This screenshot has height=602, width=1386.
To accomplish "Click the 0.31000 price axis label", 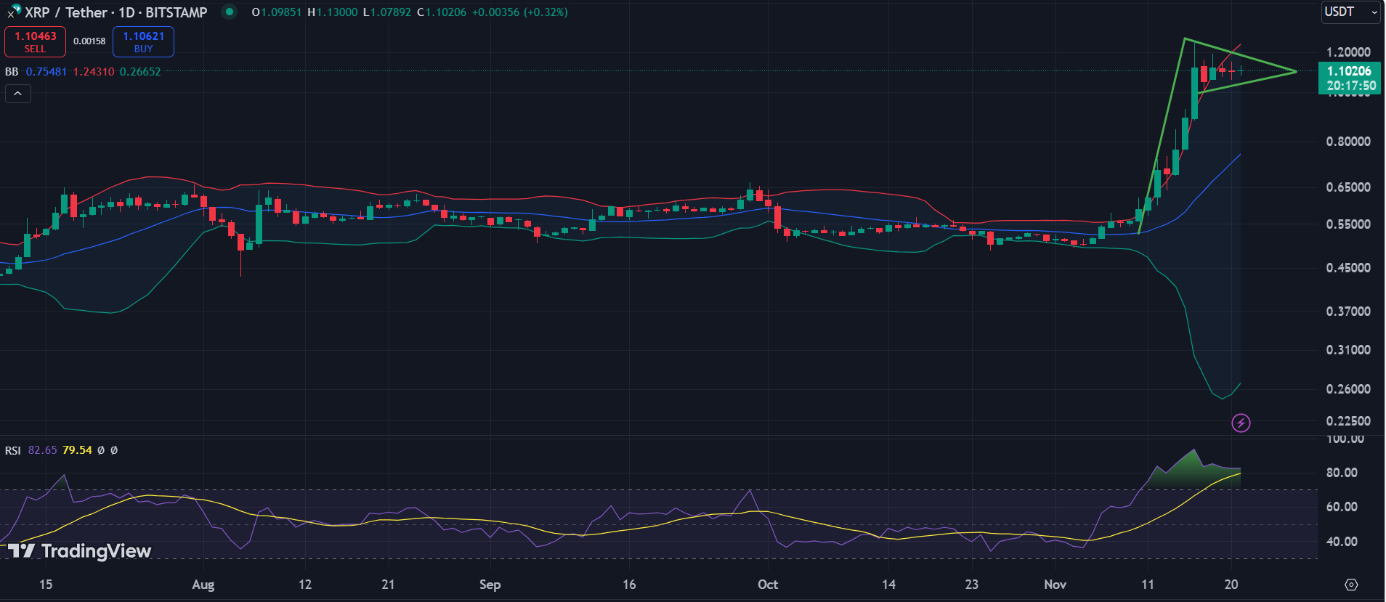I will click(x=1348, y=350).
